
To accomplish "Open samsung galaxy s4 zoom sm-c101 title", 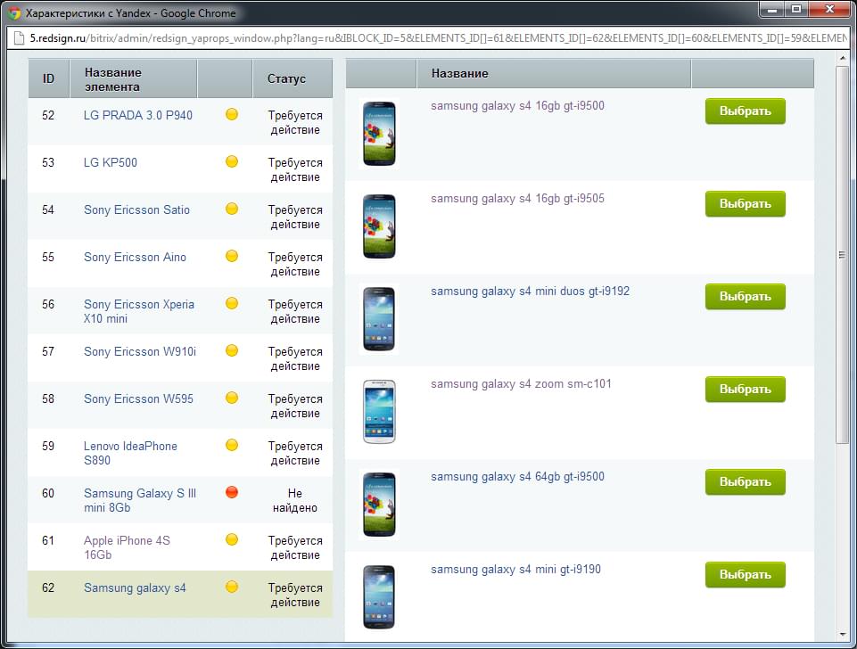I will click(x=521, y=383).
